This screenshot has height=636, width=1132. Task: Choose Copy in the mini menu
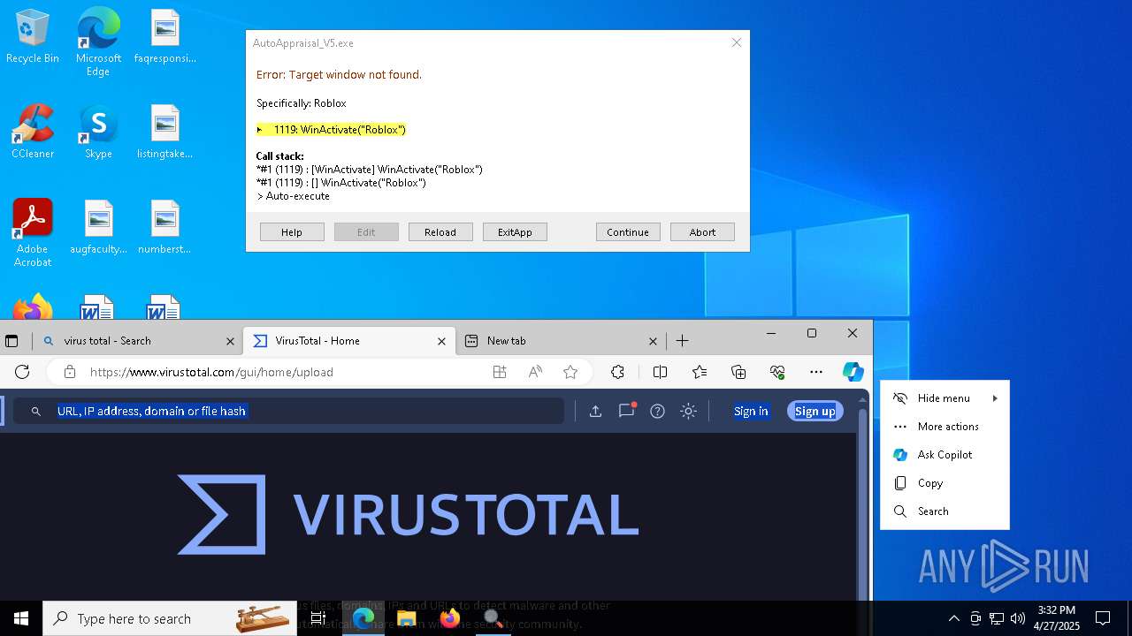(945, 483)
